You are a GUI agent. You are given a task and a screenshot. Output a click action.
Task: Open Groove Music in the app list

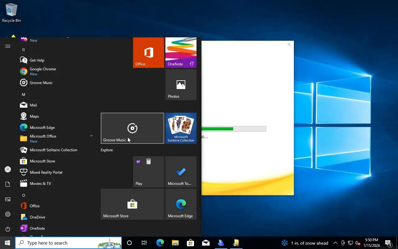[x=56, y=83]
